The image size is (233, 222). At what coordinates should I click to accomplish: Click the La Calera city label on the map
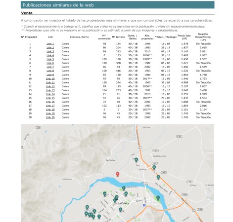[123, 203]
